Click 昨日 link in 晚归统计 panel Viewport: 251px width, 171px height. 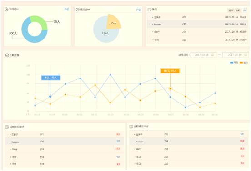[139, 10]
